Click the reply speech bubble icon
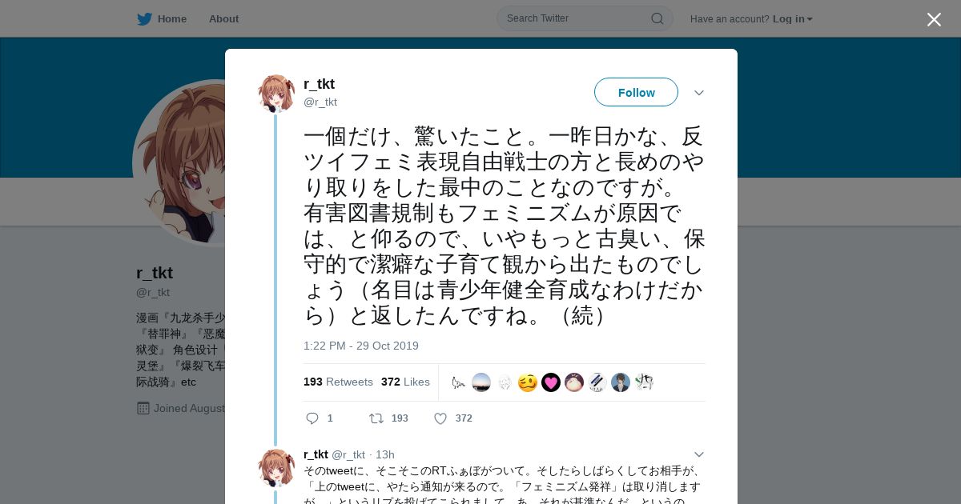Viewport: 961px width, 504px height. [312, 418]
